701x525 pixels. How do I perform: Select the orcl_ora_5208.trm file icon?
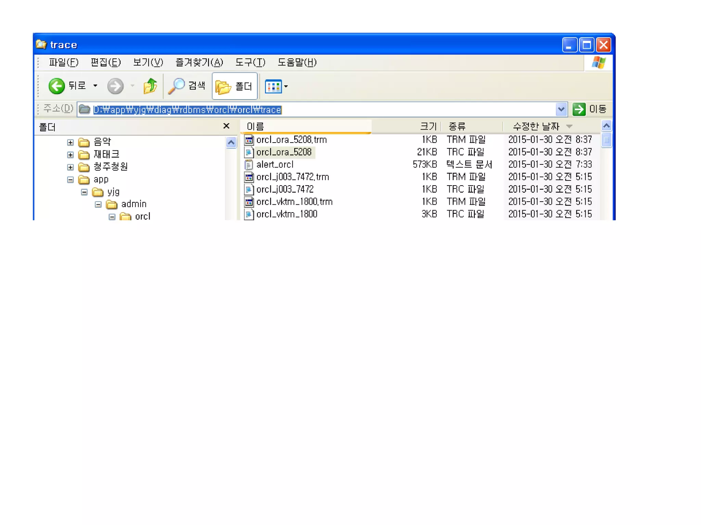(249, 140)
